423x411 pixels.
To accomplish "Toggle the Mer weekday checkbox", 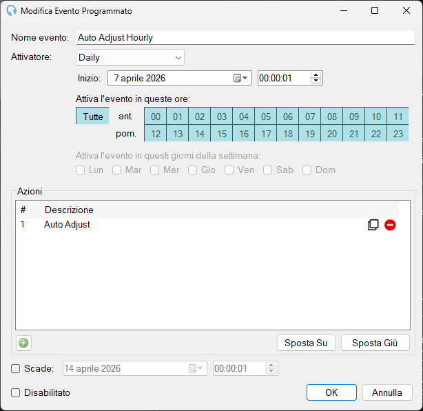I will point(154,170).
